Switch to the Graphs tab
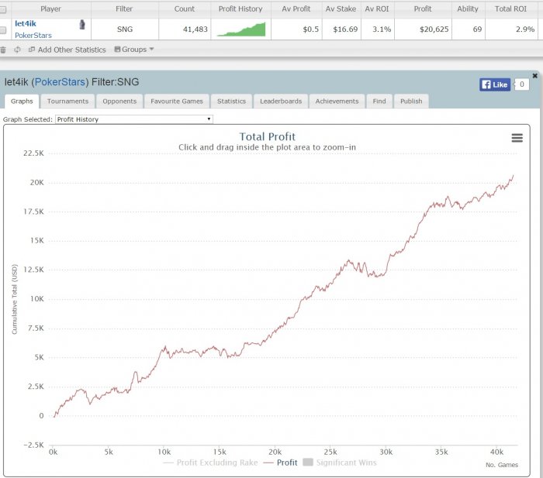The height and width of the screenshot is (478, 543). [x=22, y=101]
